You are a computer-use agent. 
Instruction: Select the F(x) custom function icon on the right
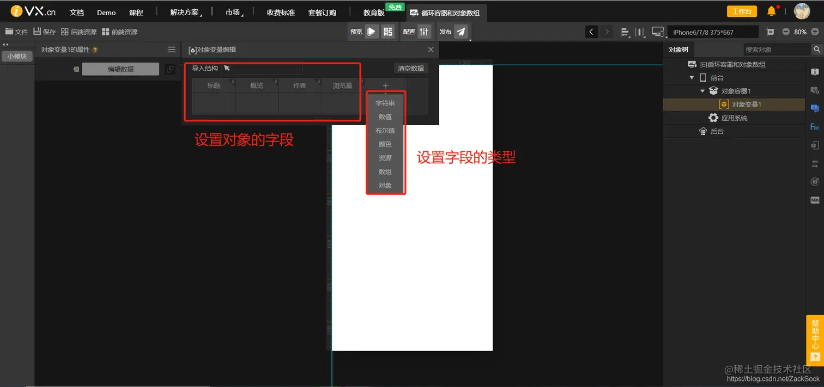(x=814, y=126)
